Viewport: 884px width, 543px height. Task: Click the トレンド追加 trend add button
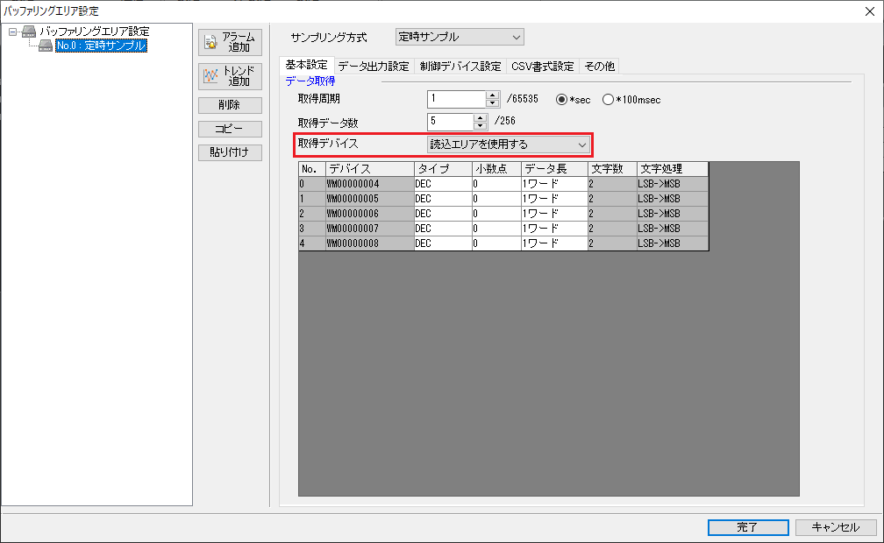pos(232,76)
